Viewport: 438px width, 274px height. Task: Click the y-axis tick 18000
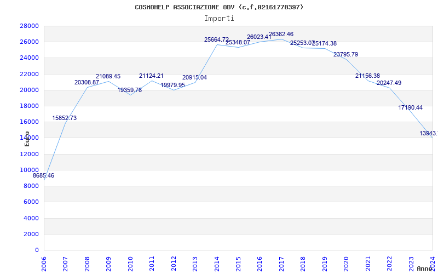click(x=30, y=106)
